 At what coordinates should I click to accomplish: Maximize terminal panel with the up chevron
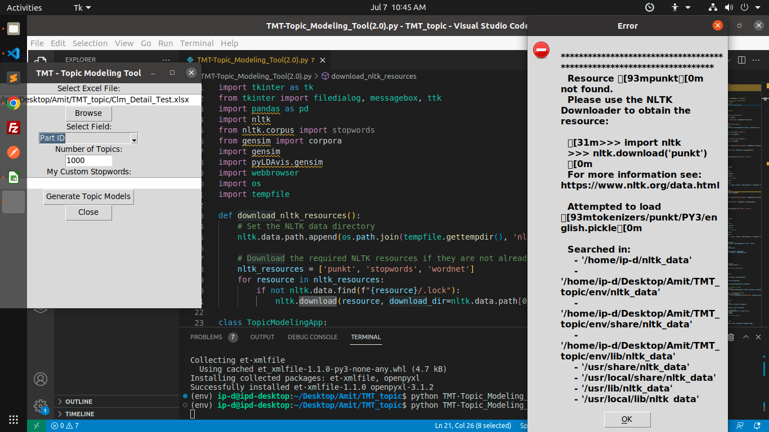click(x=746, y=337)
